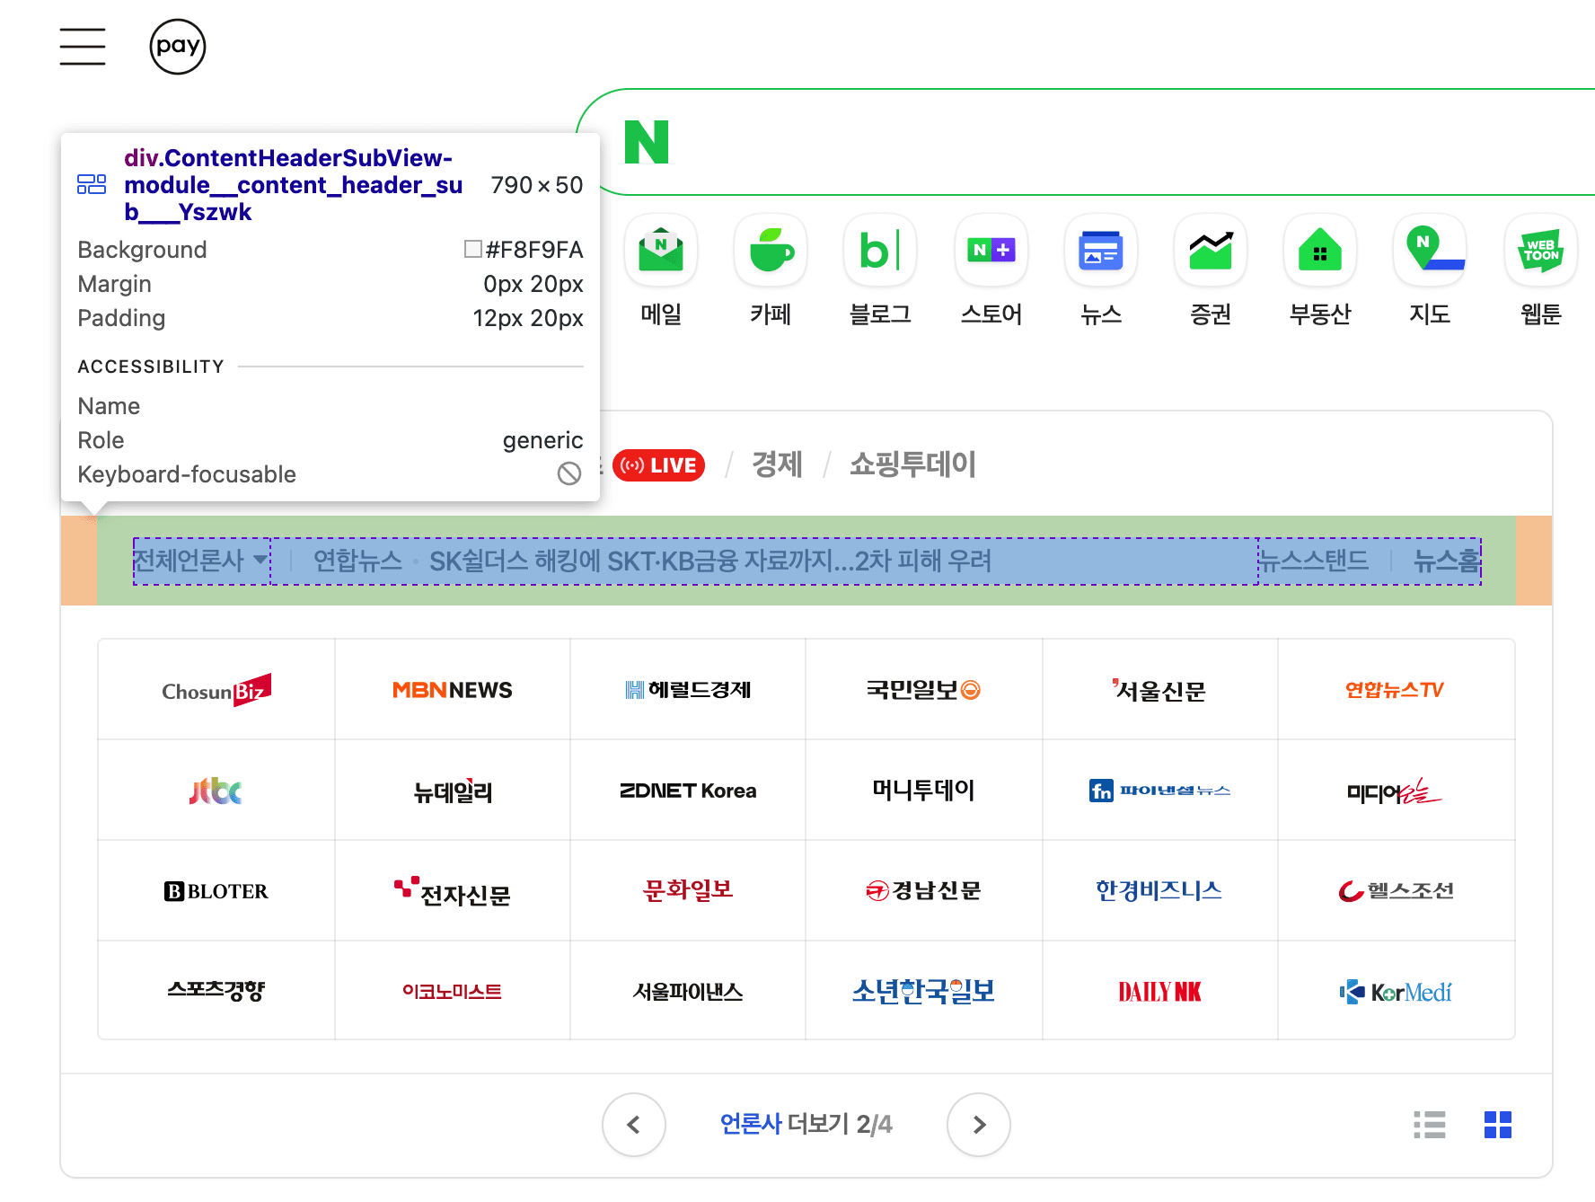The image size is (1595, 1202).
Task: Open 미디어오늘 publisher logo
Action: (1396, 791)
